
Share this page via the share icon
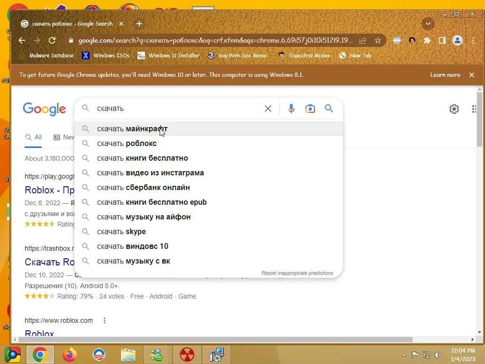(363, 41)
